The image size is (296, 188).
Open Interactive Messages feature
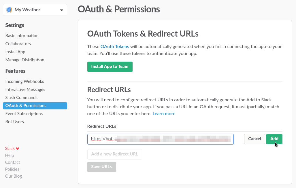[x=25, y=90]
